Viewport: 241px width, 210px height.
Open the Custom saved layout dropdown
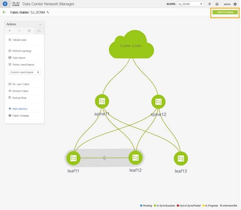click(x=24, y=72)
